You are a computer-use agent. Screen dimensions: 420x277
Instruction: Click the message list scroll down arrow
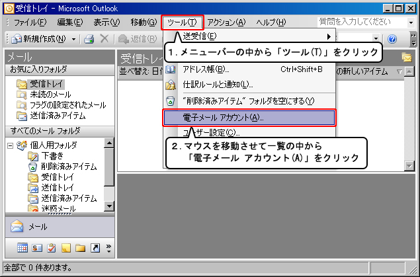pyautogui.click(x=409, y=166)
